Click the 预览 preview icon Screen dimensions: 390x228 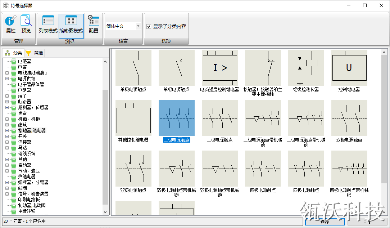point(26,24)
